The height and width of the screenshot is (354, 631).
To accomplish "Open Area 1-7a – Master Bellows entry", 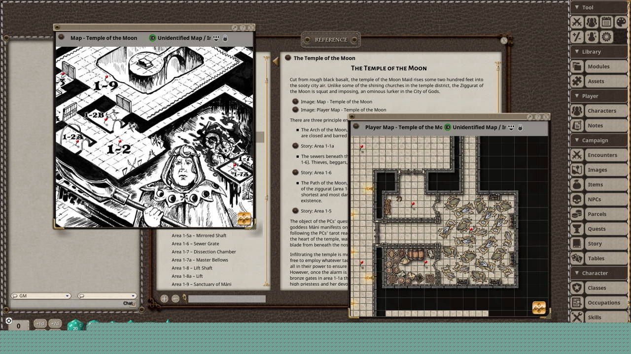I will (200, 260).
